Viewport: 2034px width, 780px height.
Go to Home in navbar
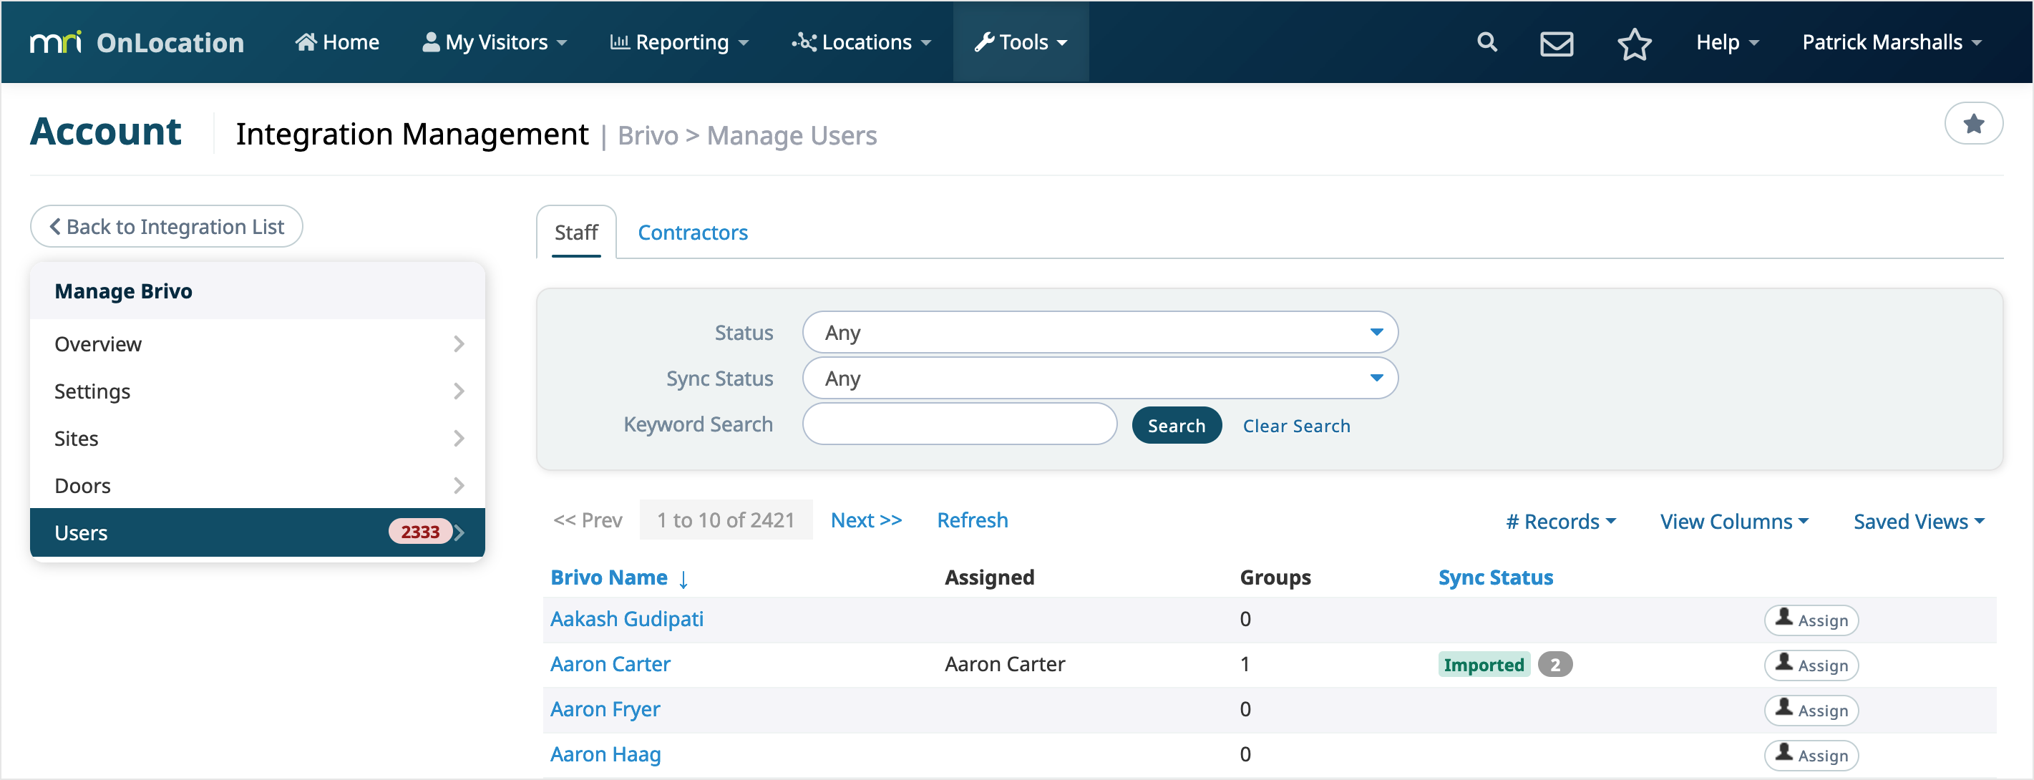(x=337, y=42)
